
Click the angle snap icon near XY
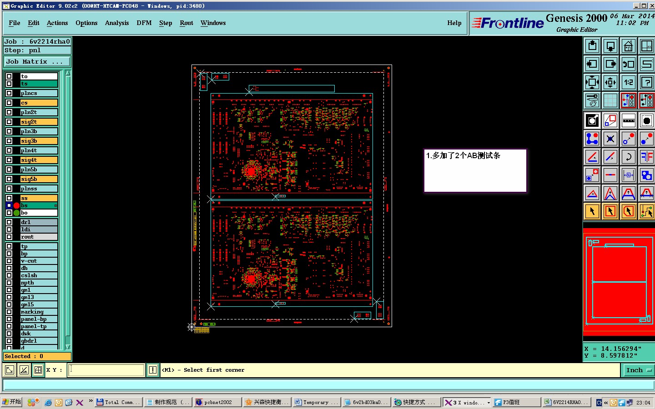24,370
